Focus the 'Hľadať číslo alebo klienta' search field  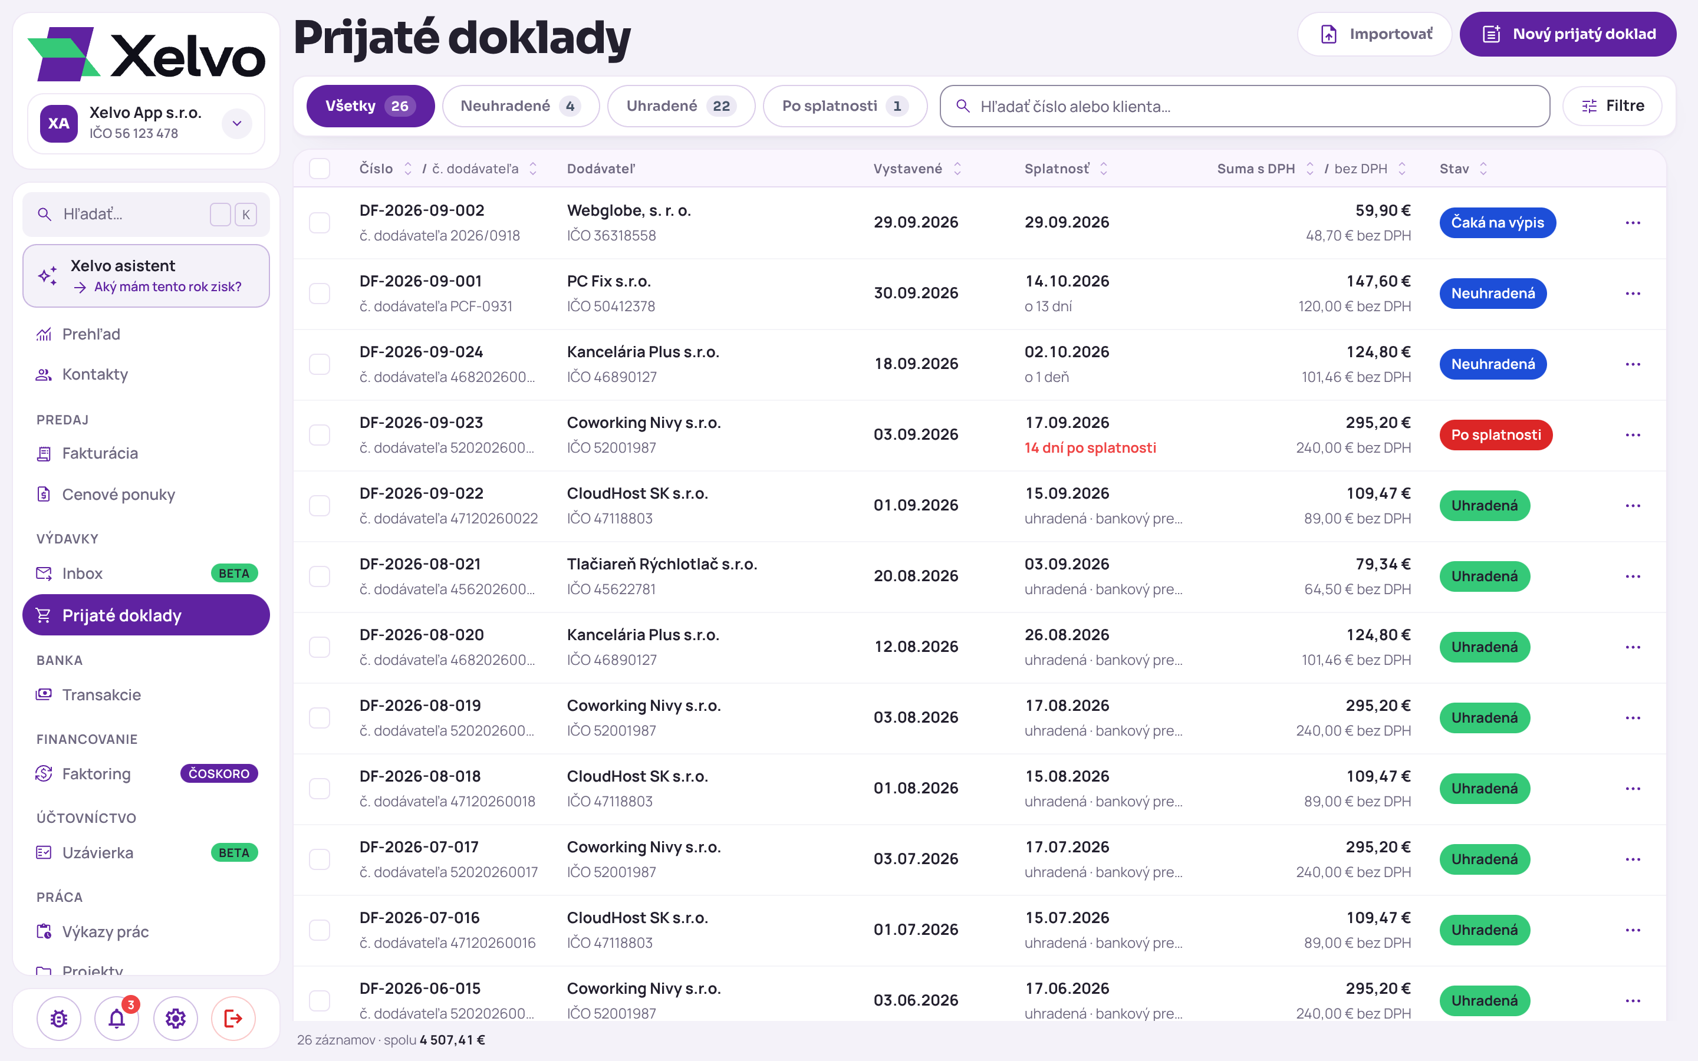(x=1245, y=106)
